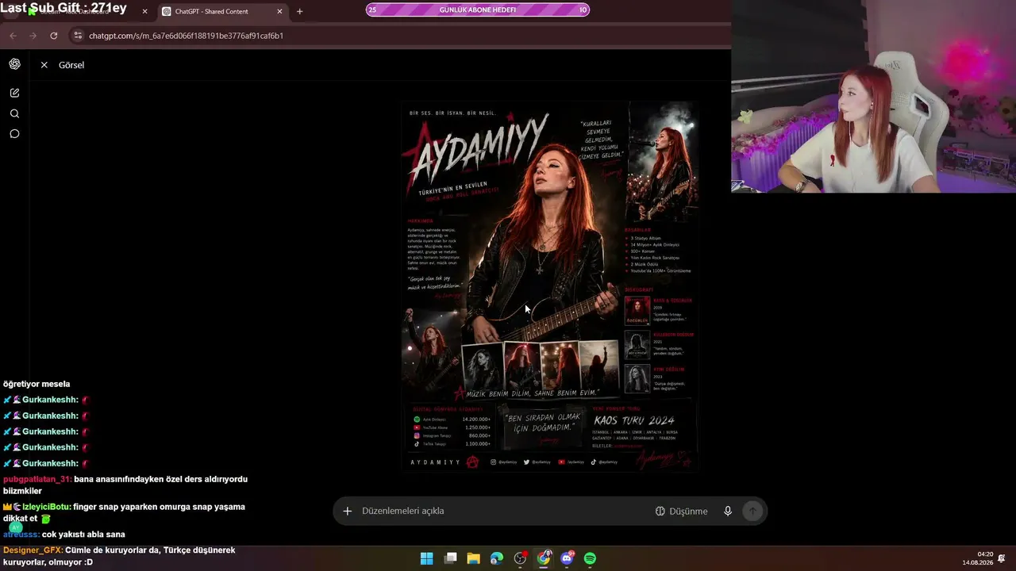Click the streamer webcam overlay
Image resolution: width=1016 pixels, height=571 pixels.
pos(873,96)
